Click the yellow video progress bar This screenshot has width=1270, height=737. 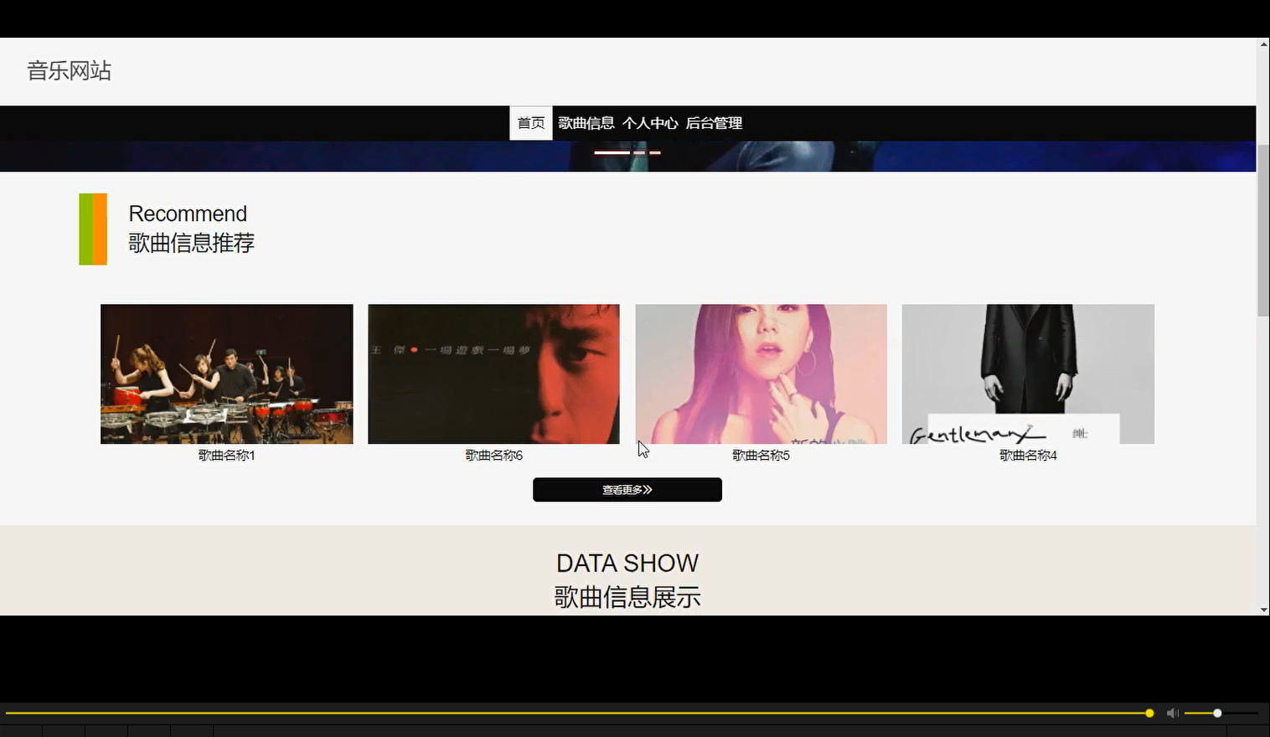pos(577,714)
